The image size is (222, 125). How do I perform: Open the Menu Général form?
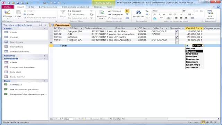click(17, 77)
